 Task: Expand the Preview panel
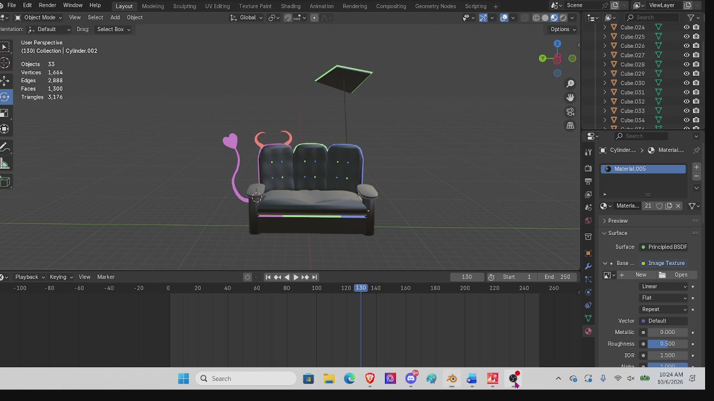617,221
